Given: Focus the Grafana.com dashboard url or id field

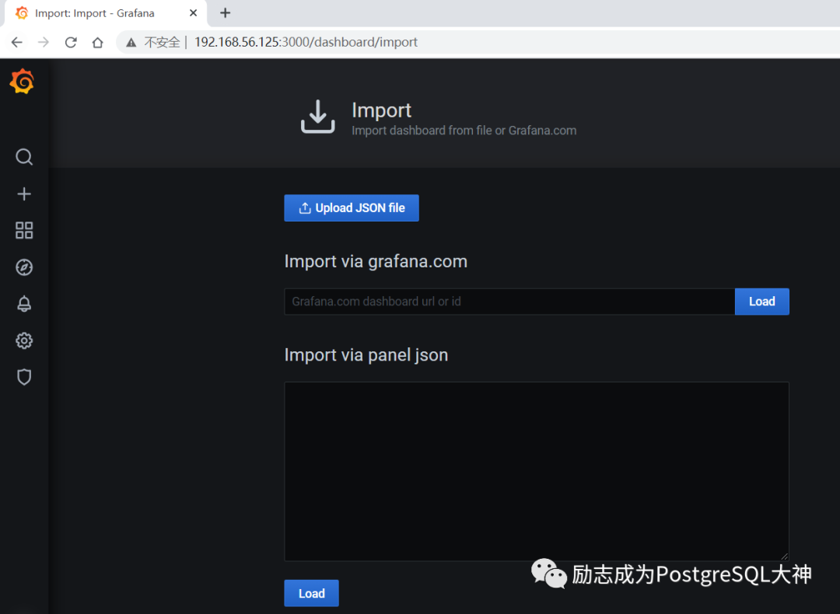Looking at the screenshot, I should click(x=509, y=302).
